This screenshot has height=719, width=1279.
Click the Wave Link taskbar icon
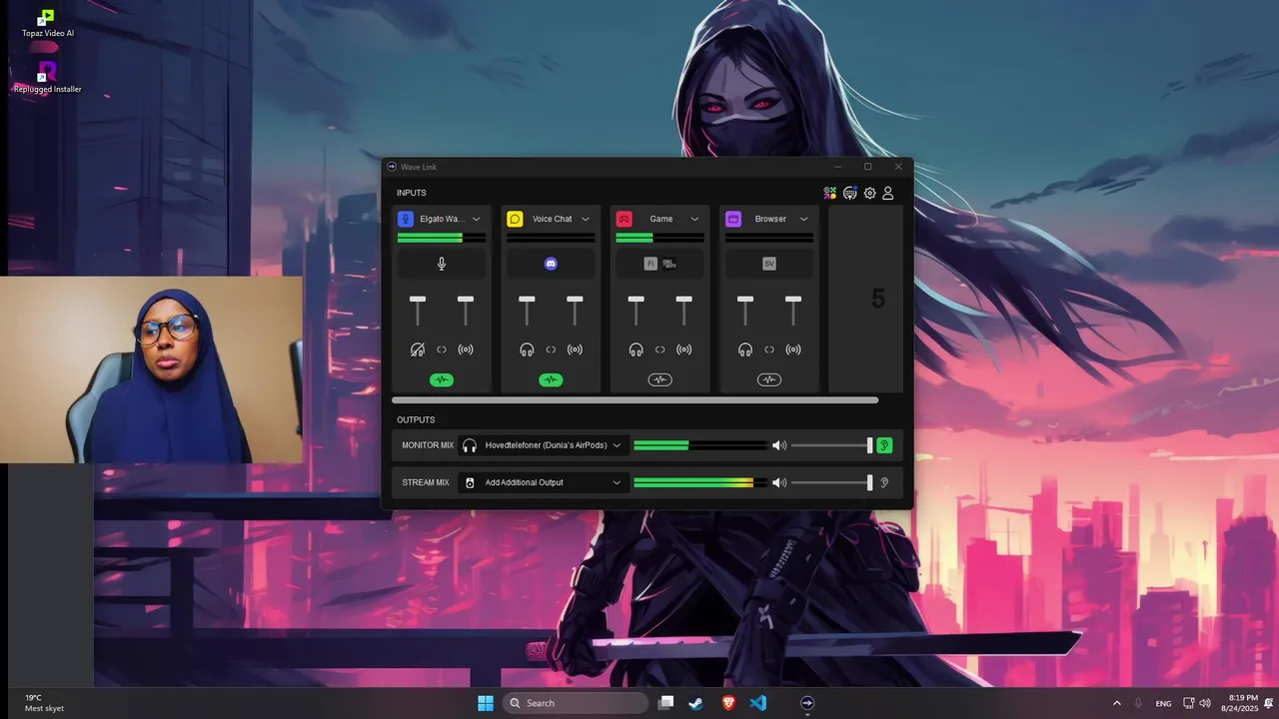[x=807, y=703]
